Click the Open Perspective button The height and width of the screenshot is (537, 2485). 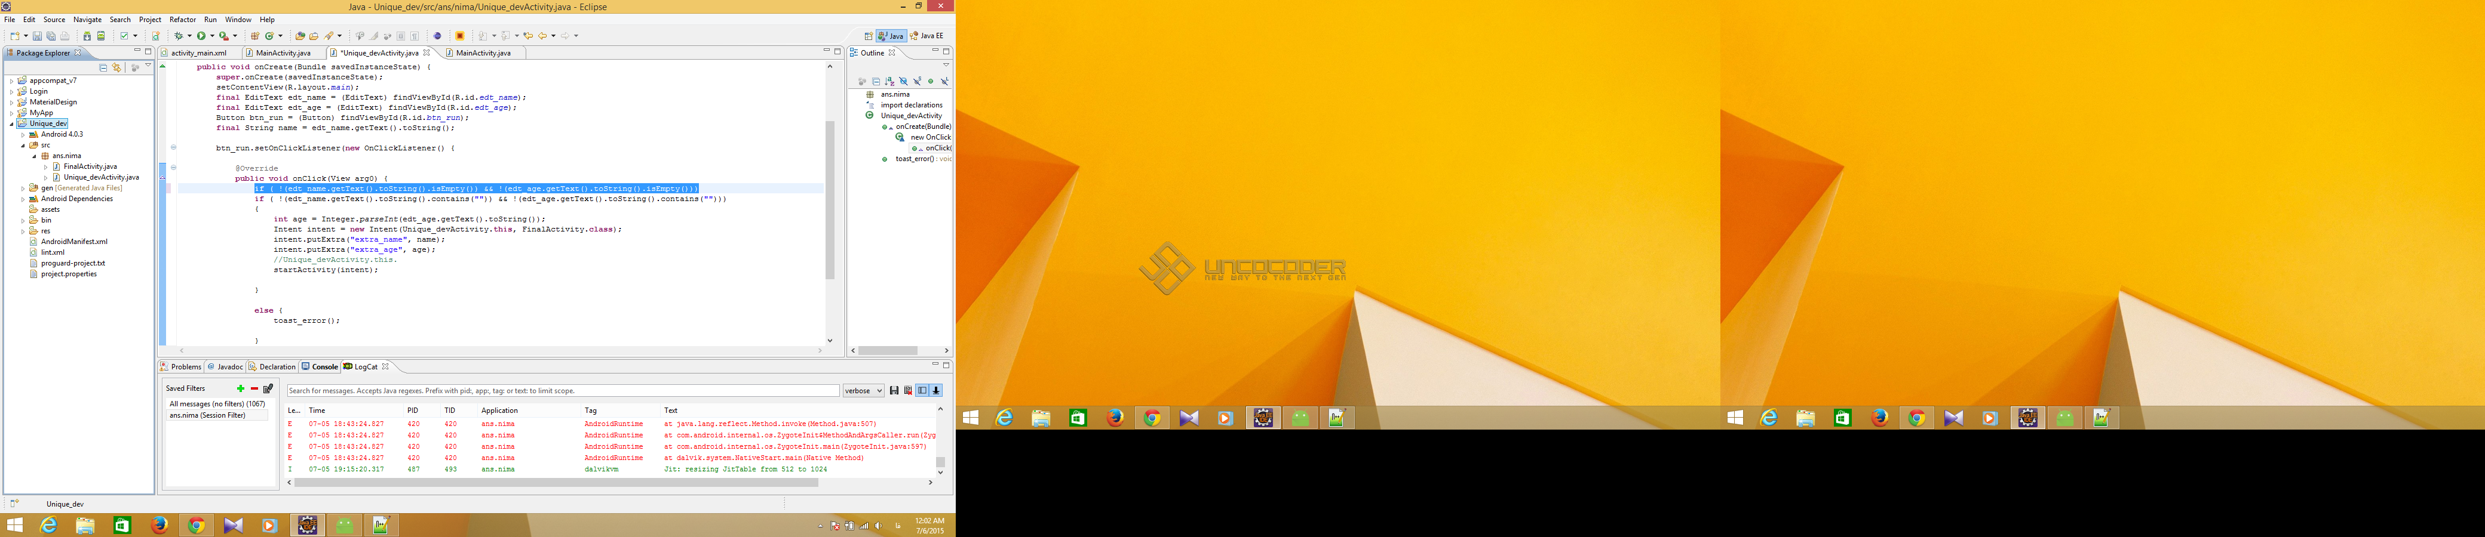868,36
